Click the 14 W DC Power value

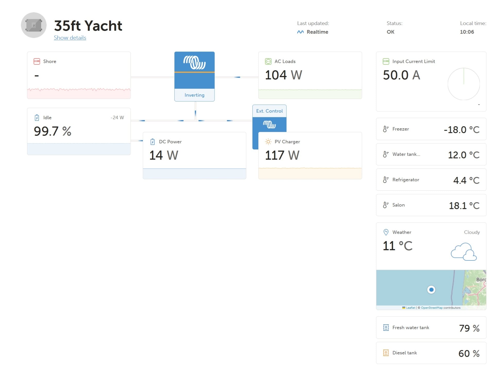(x=164, y=155)
